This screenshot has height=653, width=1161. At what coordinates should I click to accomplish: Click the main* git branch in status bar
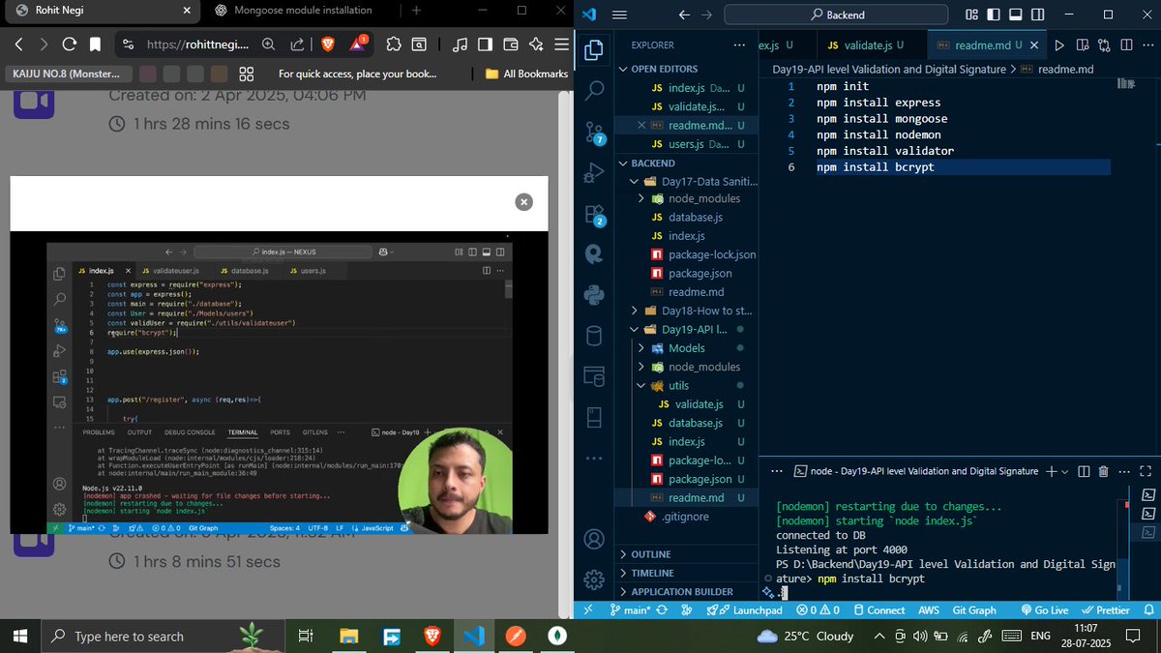[x=630, y=610]
